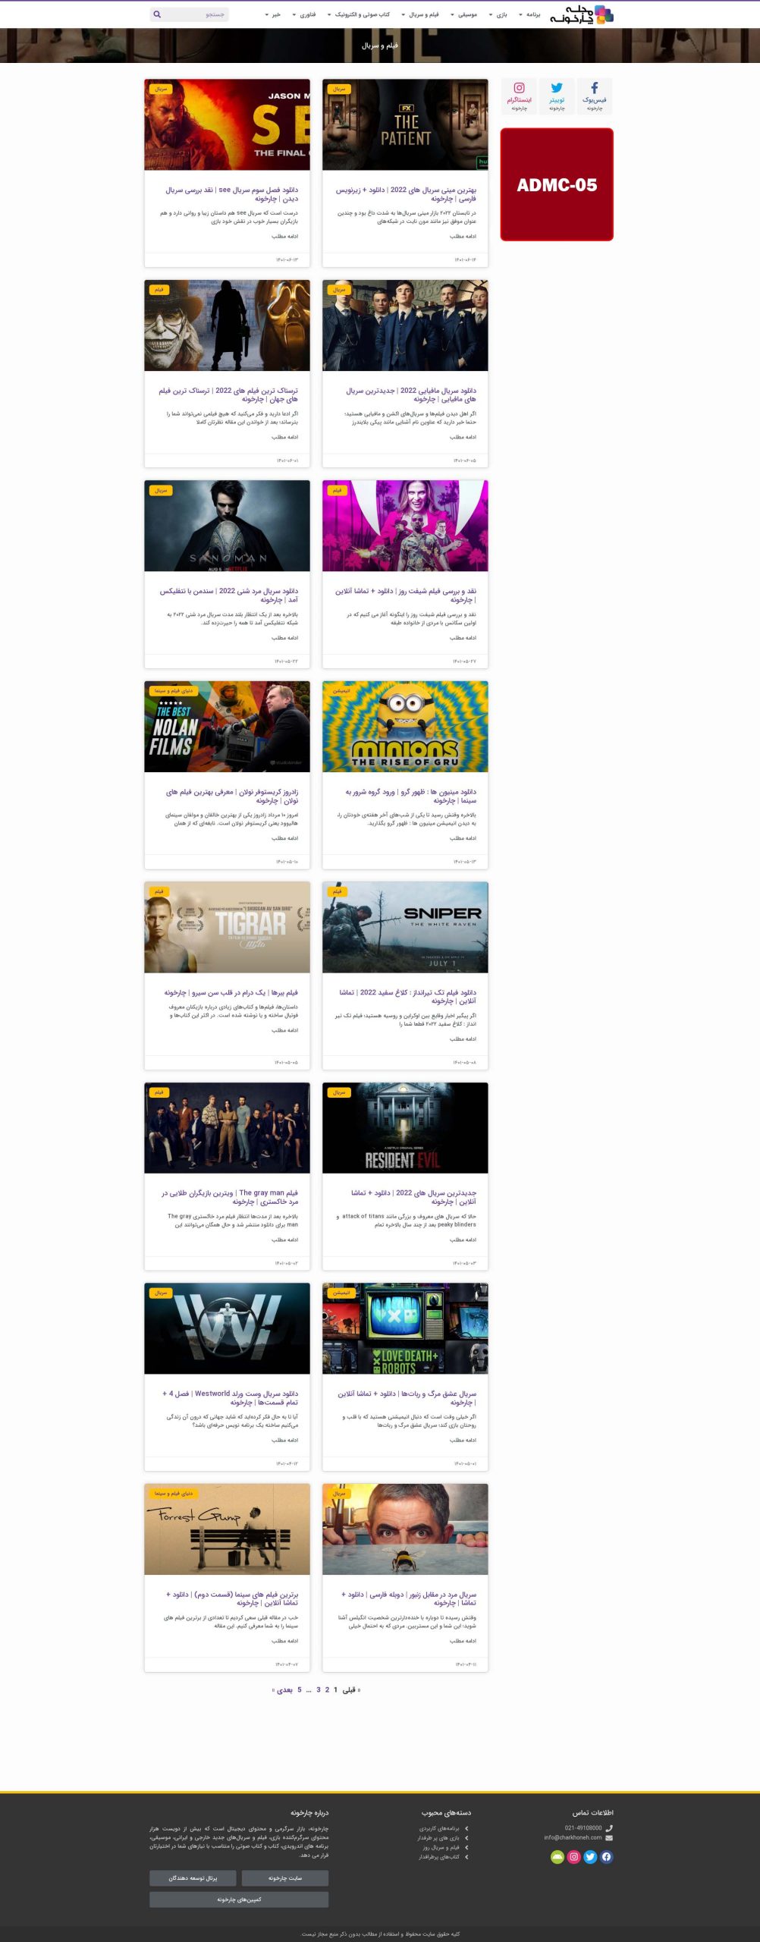
Task: Click the سریال tag on Sandman card
Action: 161,490
